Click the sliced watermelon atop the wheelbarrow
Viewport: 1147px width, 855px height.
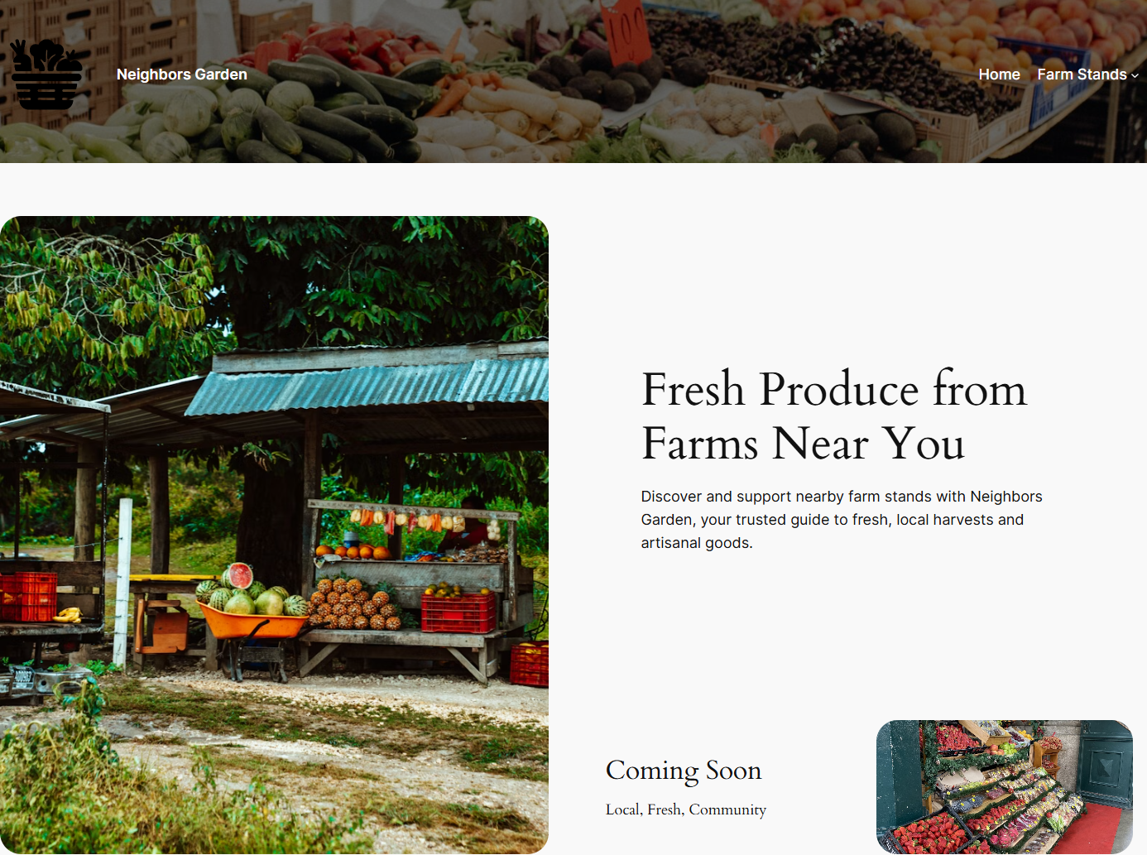(239, 575)
